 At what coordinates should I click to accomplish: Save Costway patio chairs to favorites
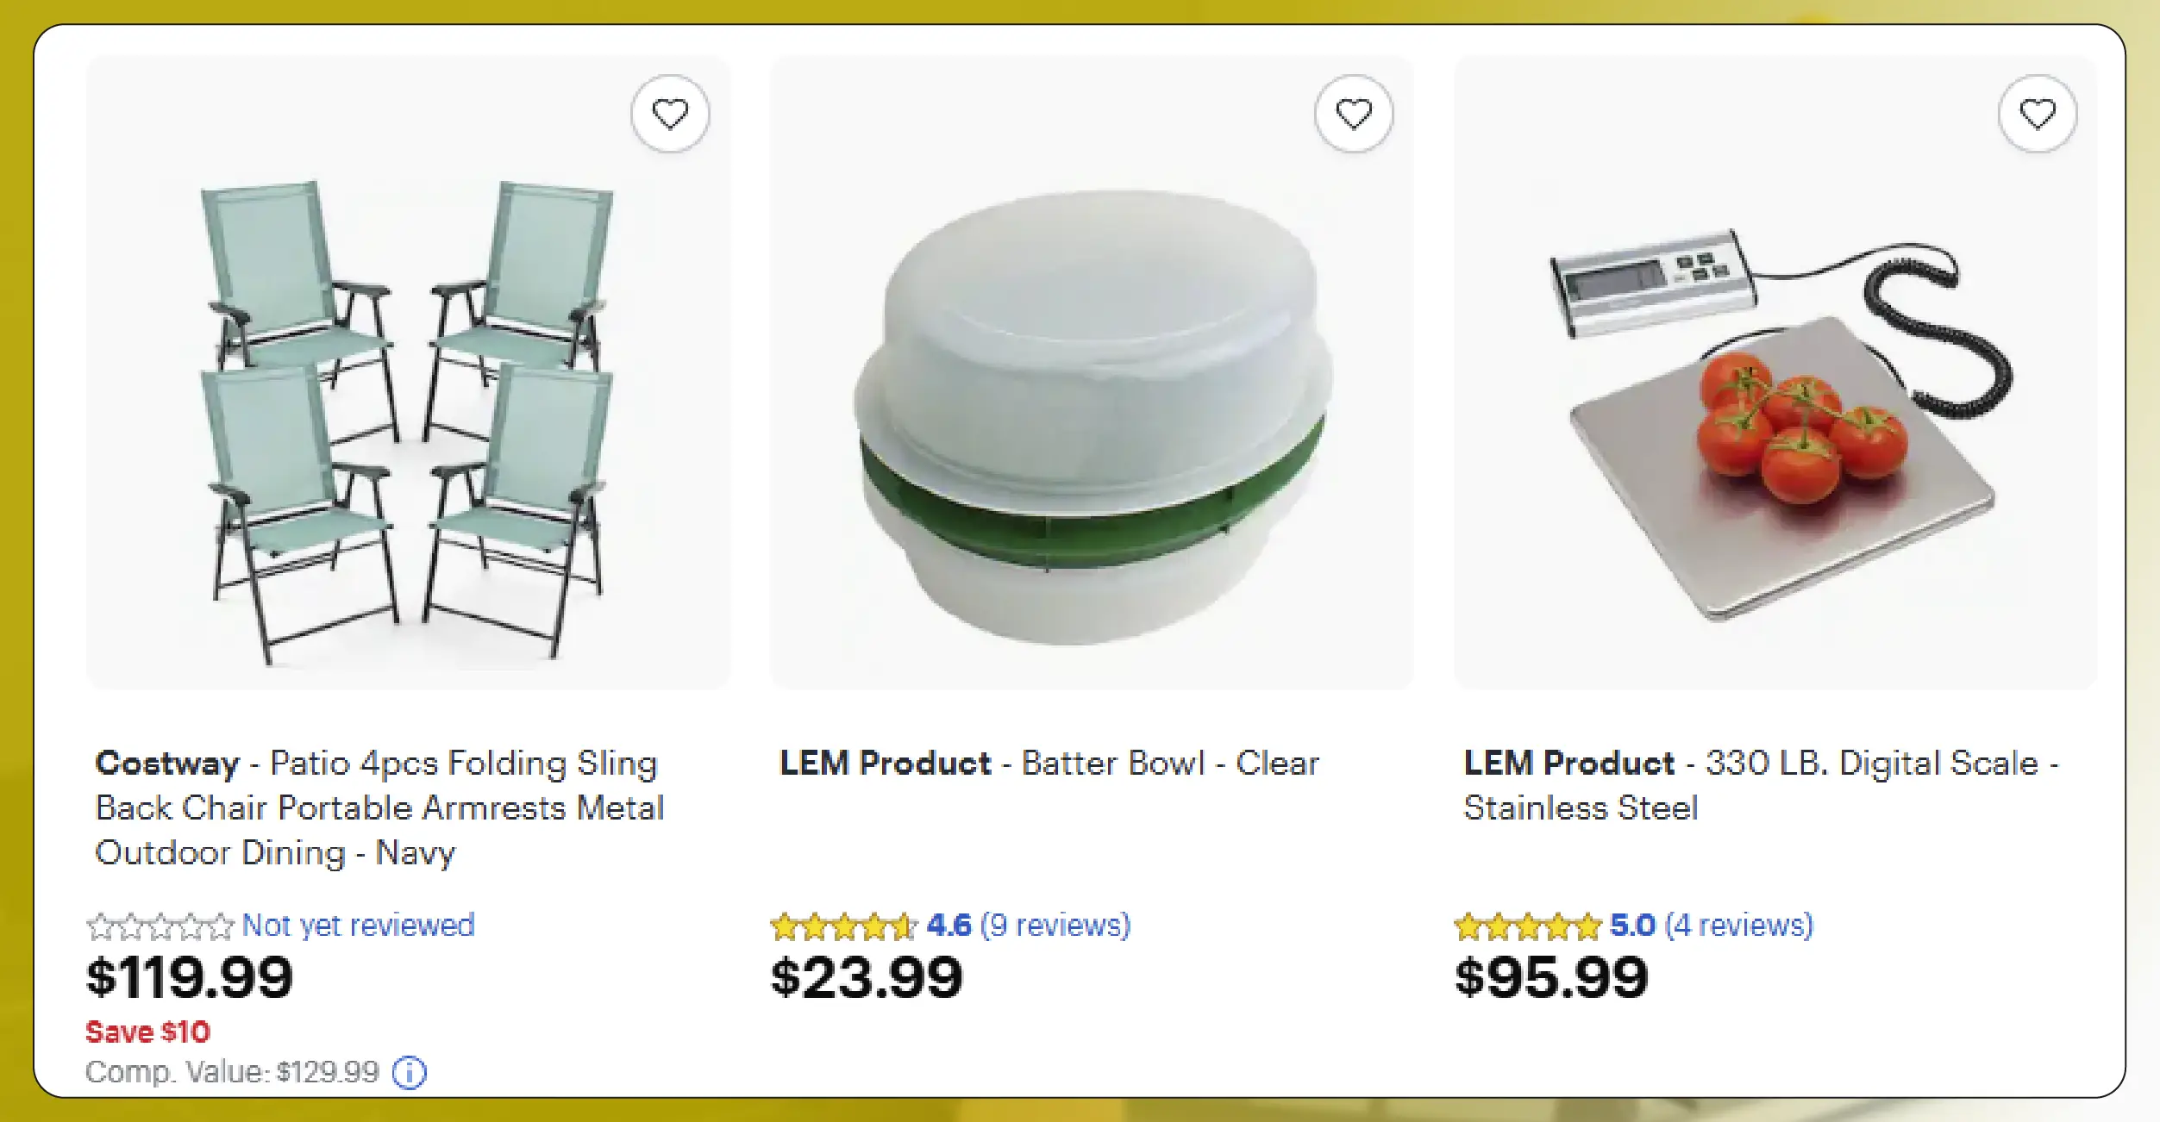(x=670, y=114)
